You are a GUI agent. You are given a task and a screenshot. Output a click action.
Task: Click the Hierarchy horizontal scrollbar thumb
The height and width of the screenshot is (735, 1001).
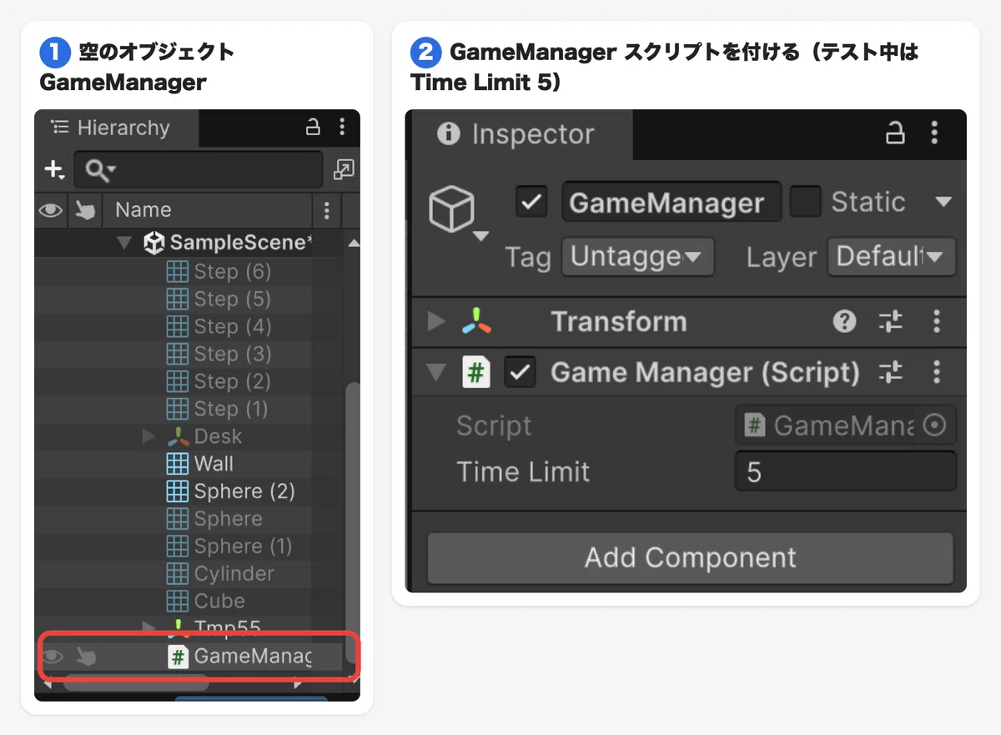tap(136, 683)
